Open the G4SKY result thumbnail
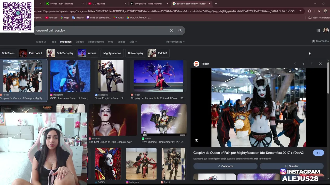330x185 pixels. pyautogui.click(x=108, y=163)
